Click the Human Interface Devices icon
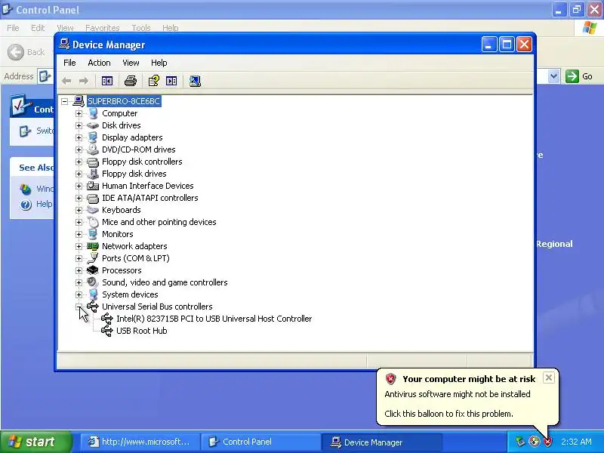The image size is (604, 453). 93,186
